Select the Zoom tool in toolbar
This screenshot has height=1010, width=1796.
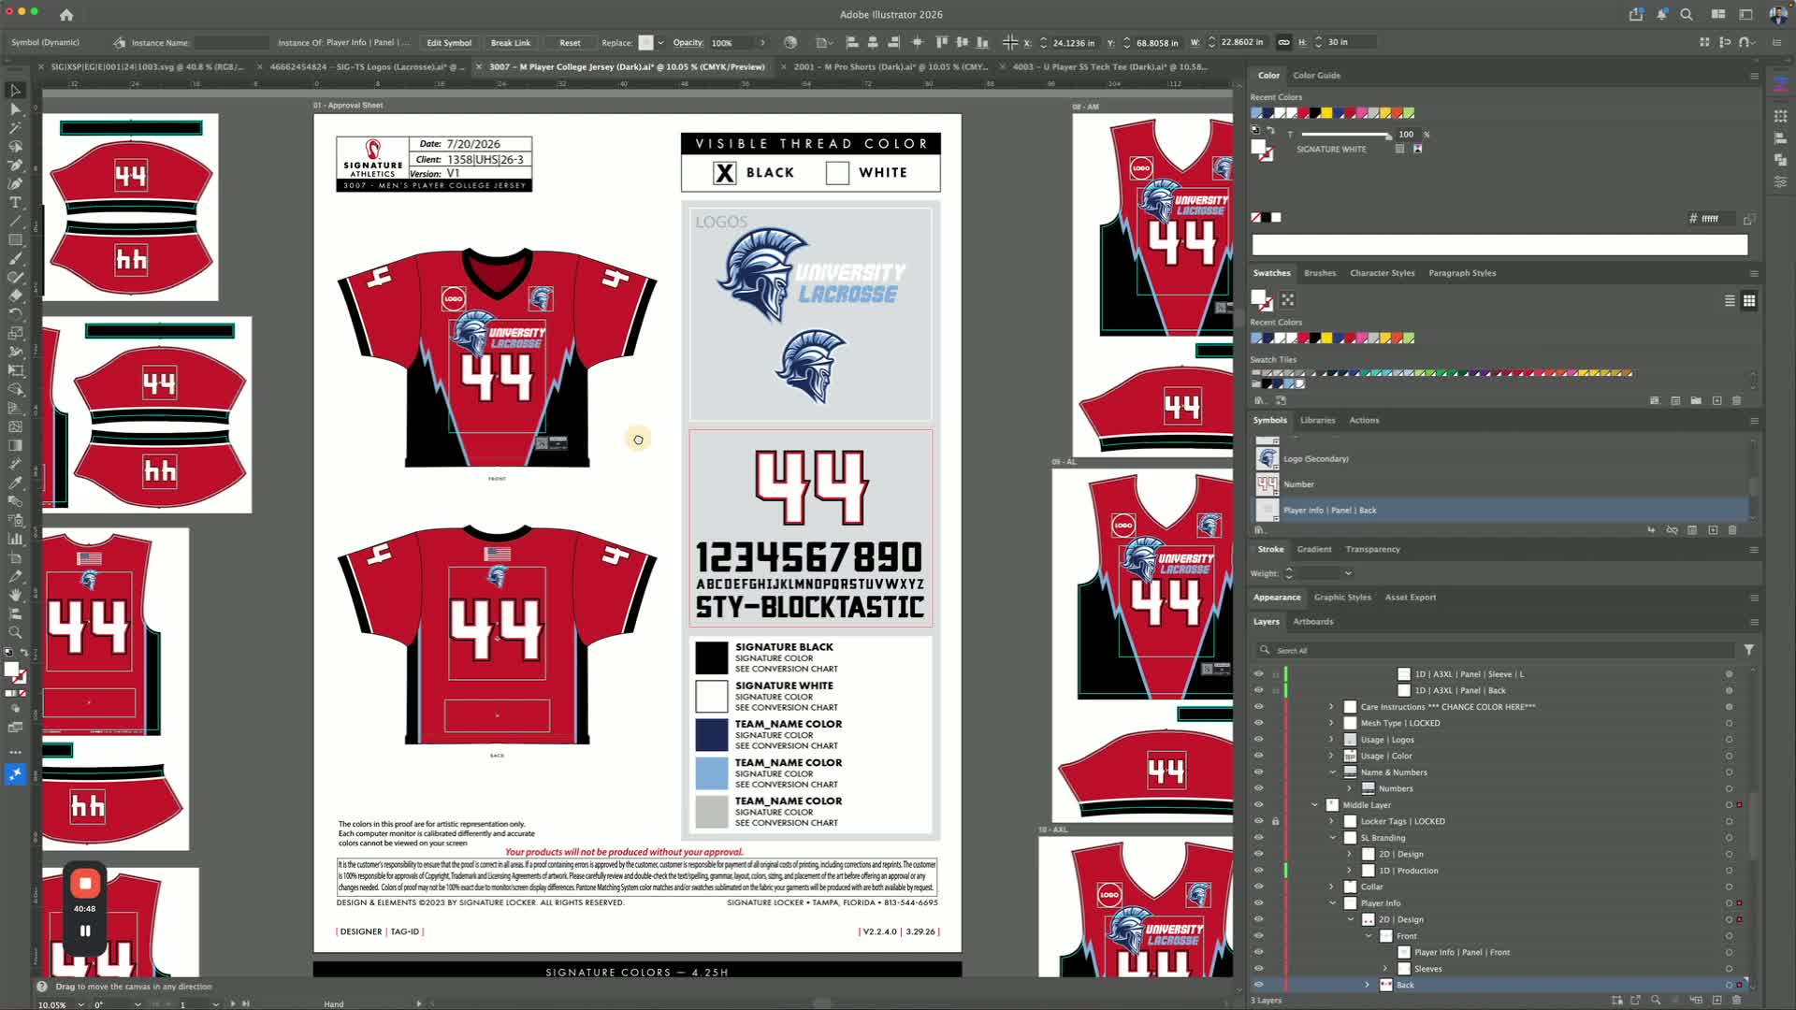click(x=15, y=632)
